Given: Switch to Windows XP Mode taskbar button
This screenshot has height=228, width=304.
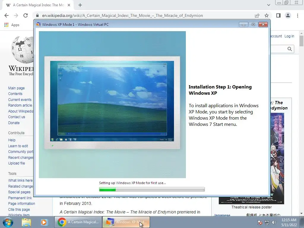Looking at the screenshot, I should (126, 222).
